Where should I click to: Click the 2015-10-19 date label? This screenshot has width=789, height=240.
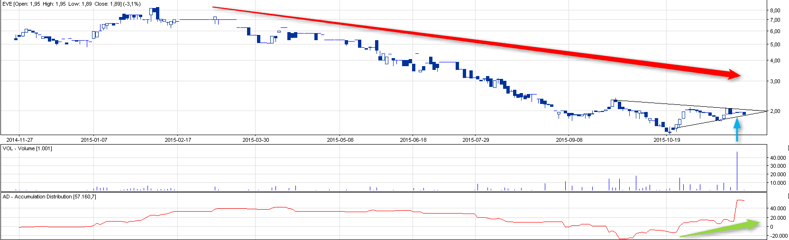click(667, 140)
